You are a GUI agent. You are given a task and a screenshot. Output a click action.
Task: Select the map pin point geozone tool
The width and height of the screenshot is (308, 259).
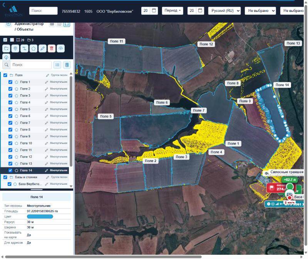pos(15,48)
